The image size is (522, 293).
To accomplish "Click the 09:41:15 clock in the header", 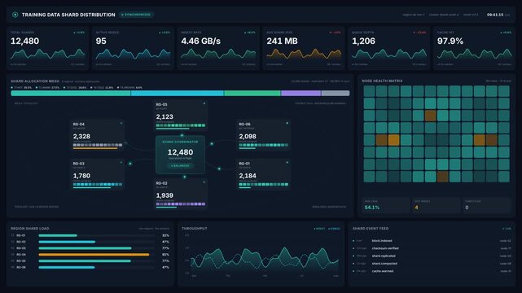I will (495, 15).
